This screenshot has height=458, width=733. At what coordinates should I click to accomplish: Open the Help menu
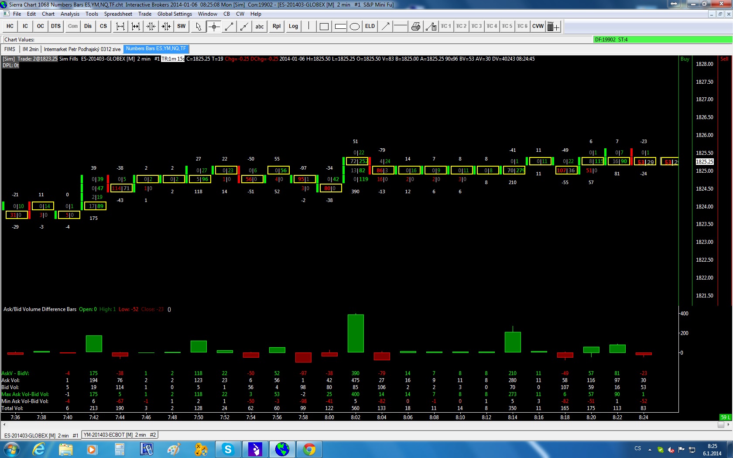pos(256,14)
